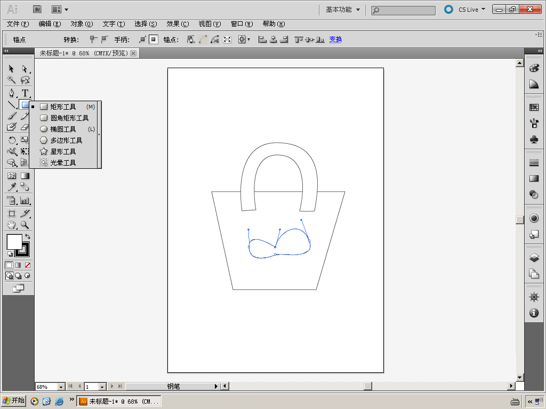Click the search input field
The width and height of the screenshot is (546, 409).
pos(403,11)
